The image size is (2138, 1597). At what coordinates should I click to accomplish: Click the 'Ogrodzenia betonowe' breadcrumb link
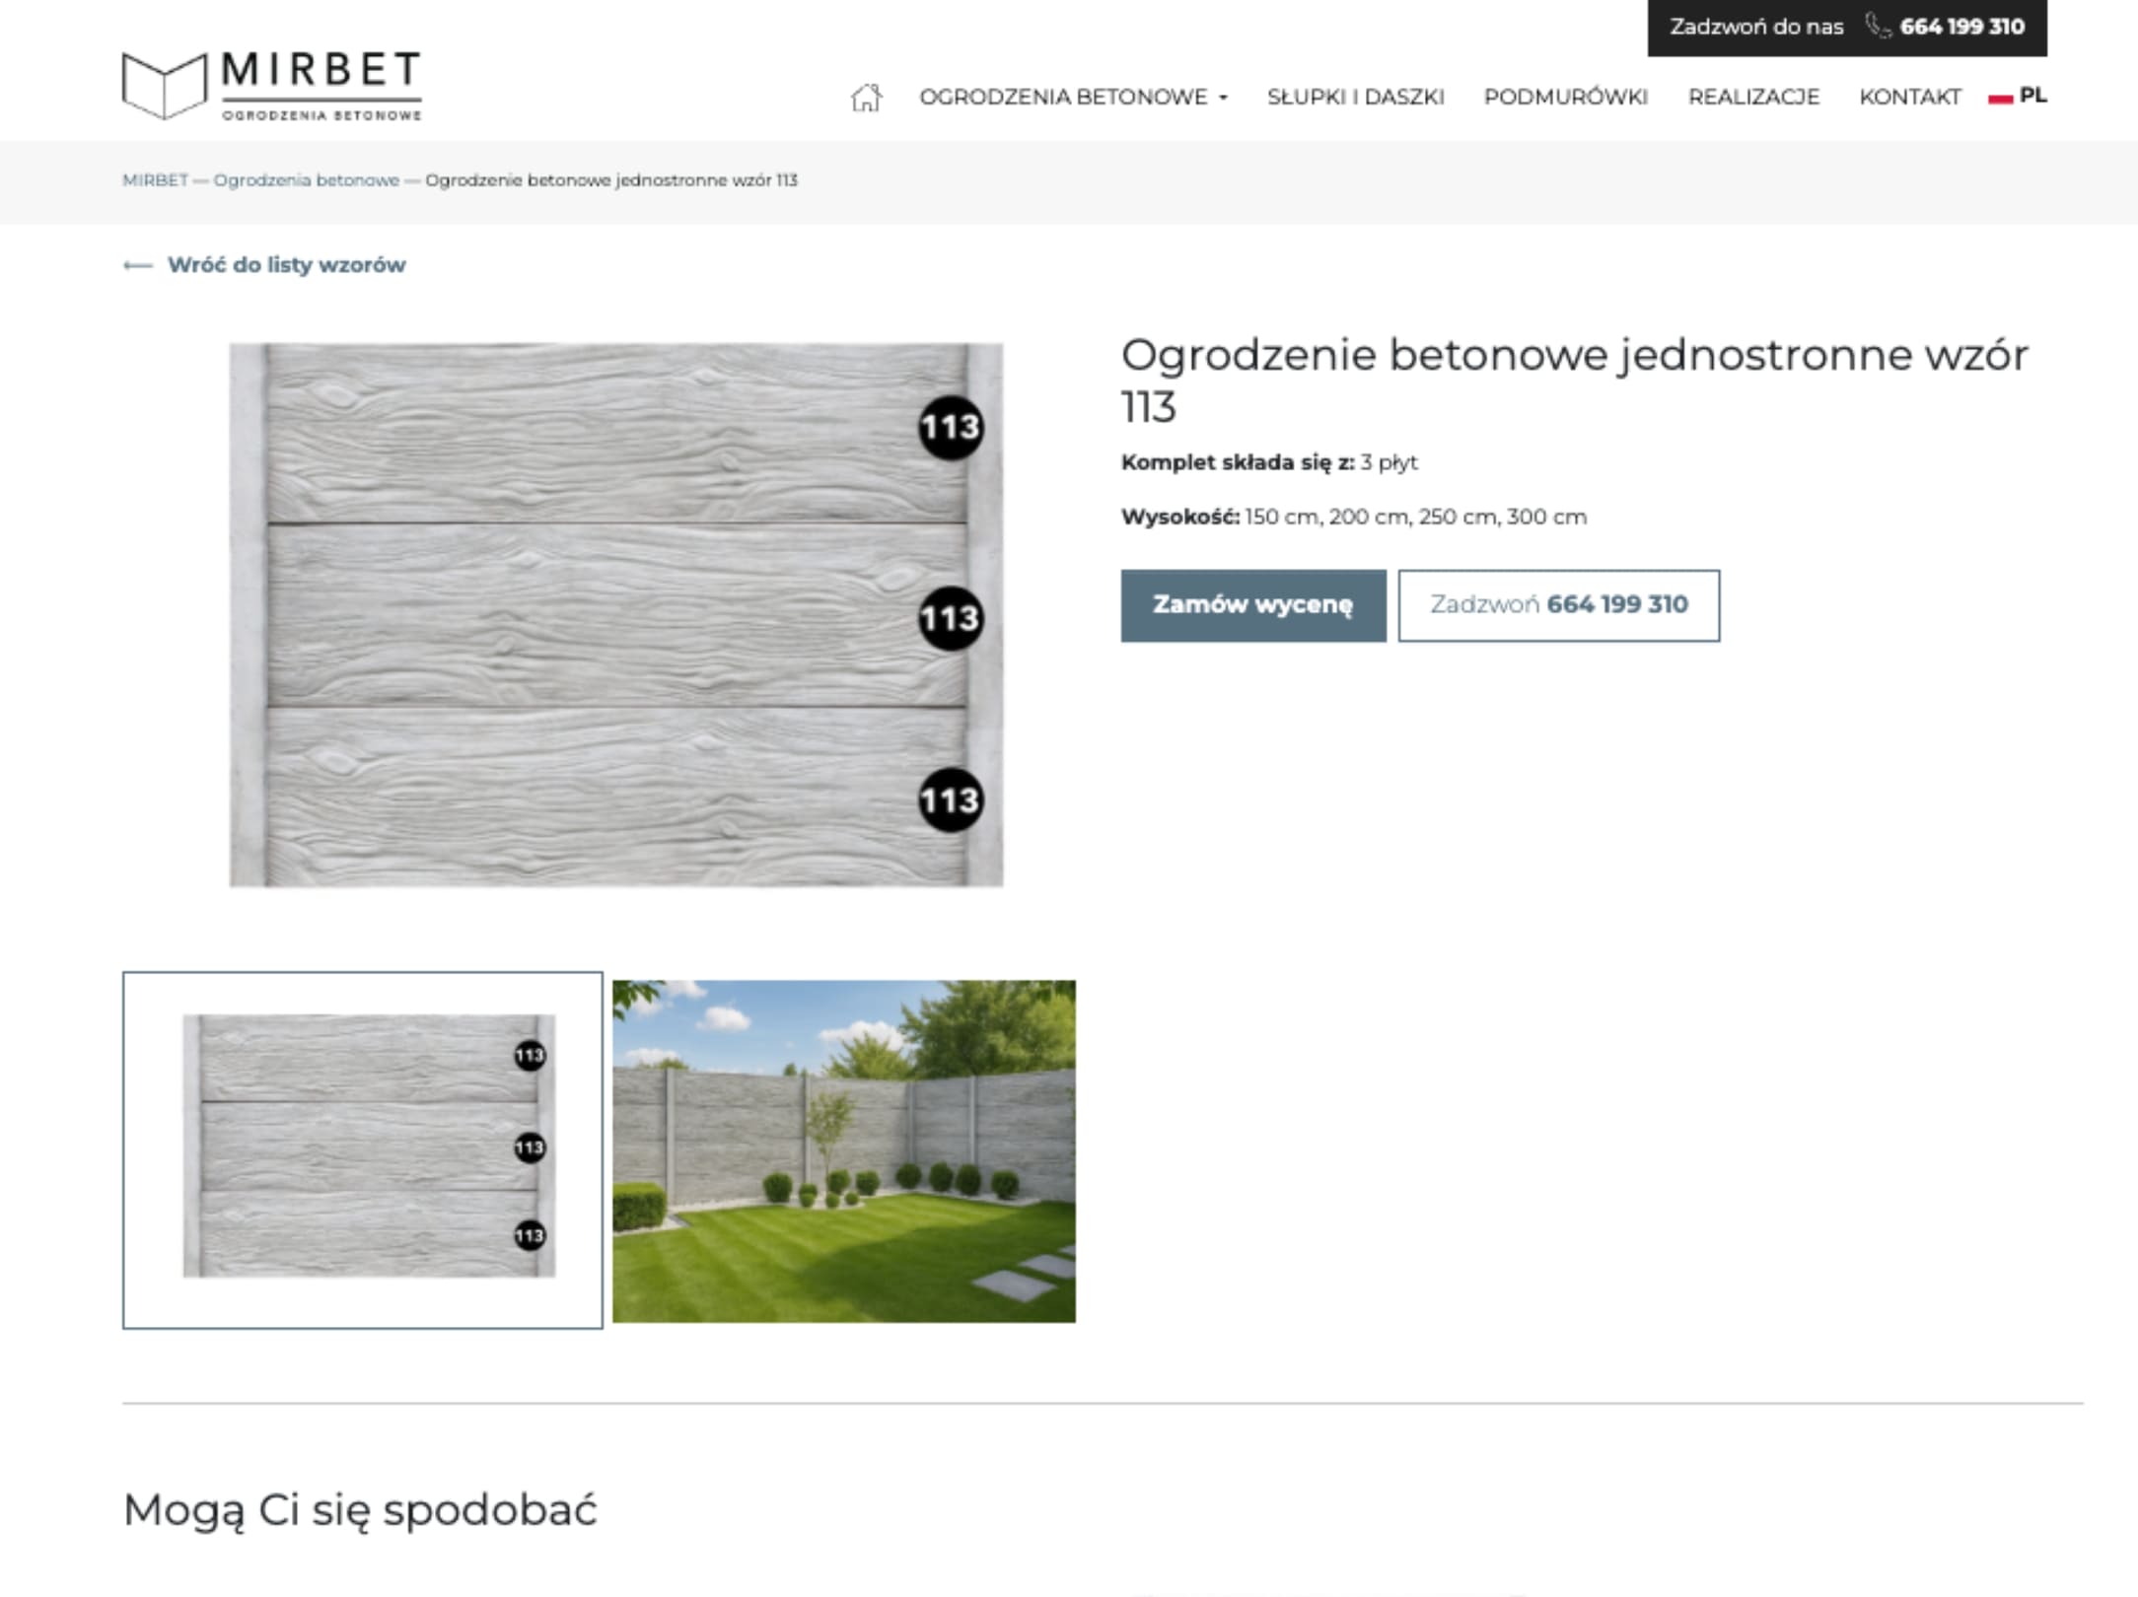(x=306, y=180)
